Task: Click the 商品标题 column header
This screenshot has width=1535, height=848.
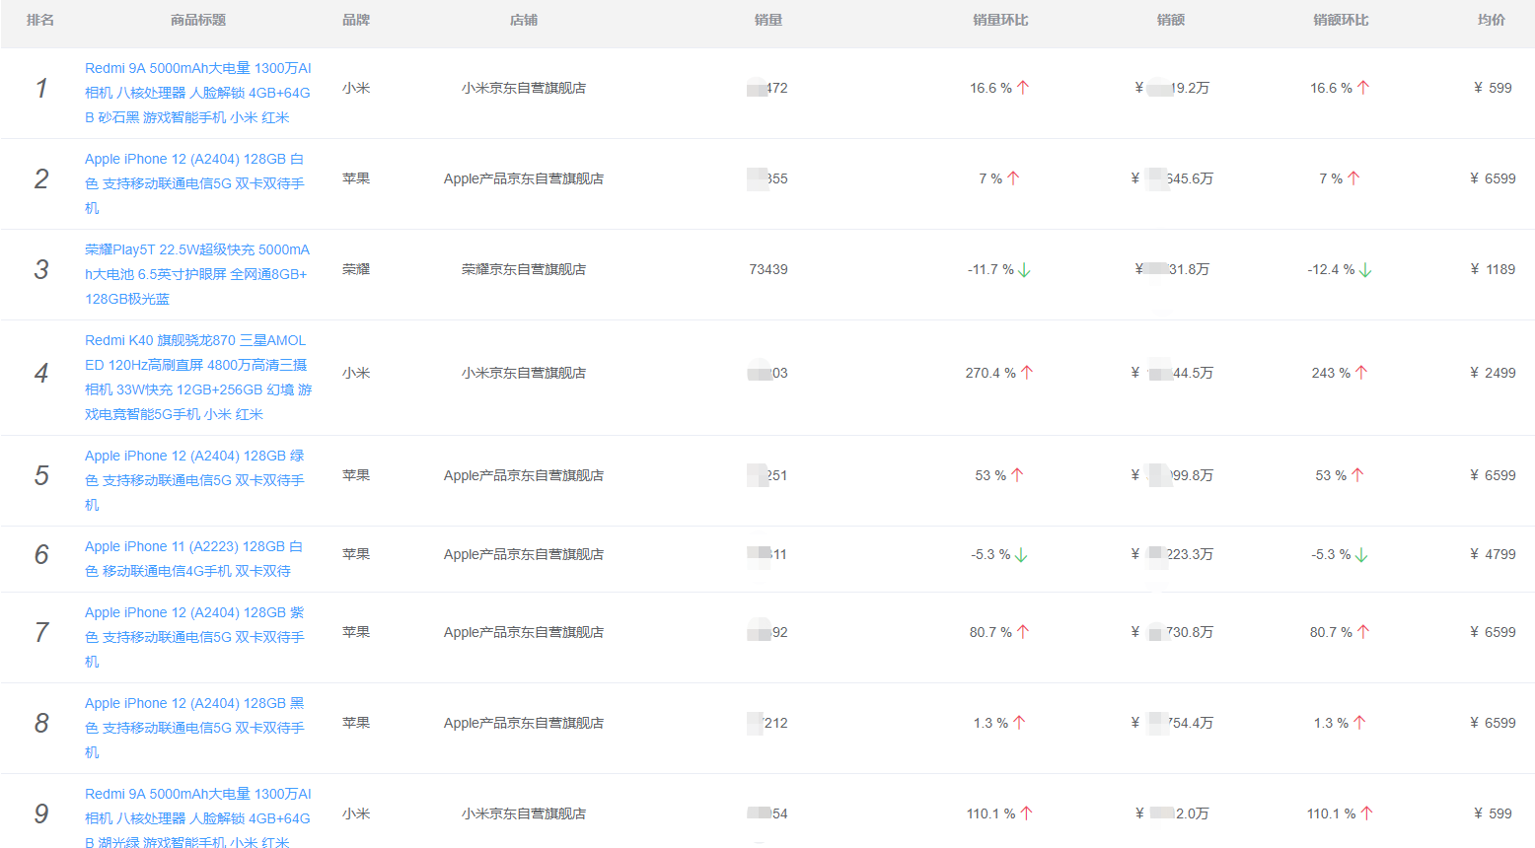Action: 198,20
